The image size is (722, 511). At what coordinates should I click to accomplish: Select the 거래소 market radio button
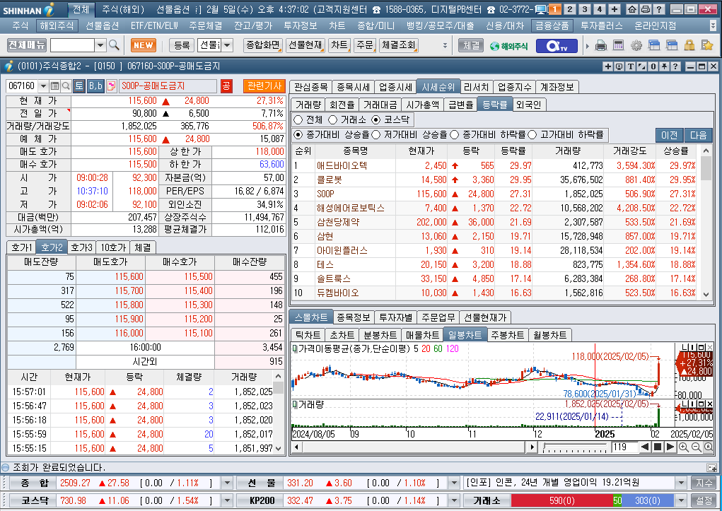click(333, 119)
